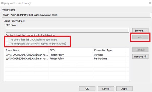Open the Browse... GPO dialog

click(140, 30)
